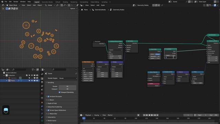Open the Modifier properties wrench tab
Image resolution: width=220 pixels, height=124 pixels.
point(42,106)
